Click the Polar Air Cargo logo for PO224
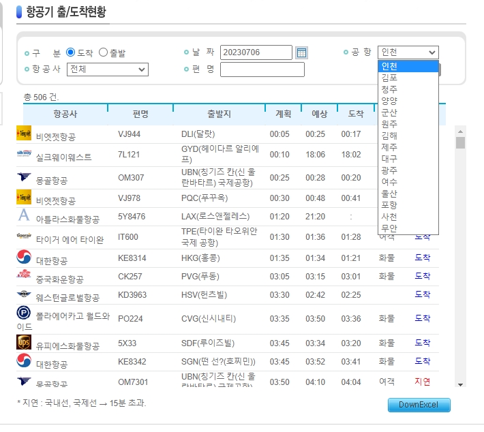 click(x=24, y=313)
